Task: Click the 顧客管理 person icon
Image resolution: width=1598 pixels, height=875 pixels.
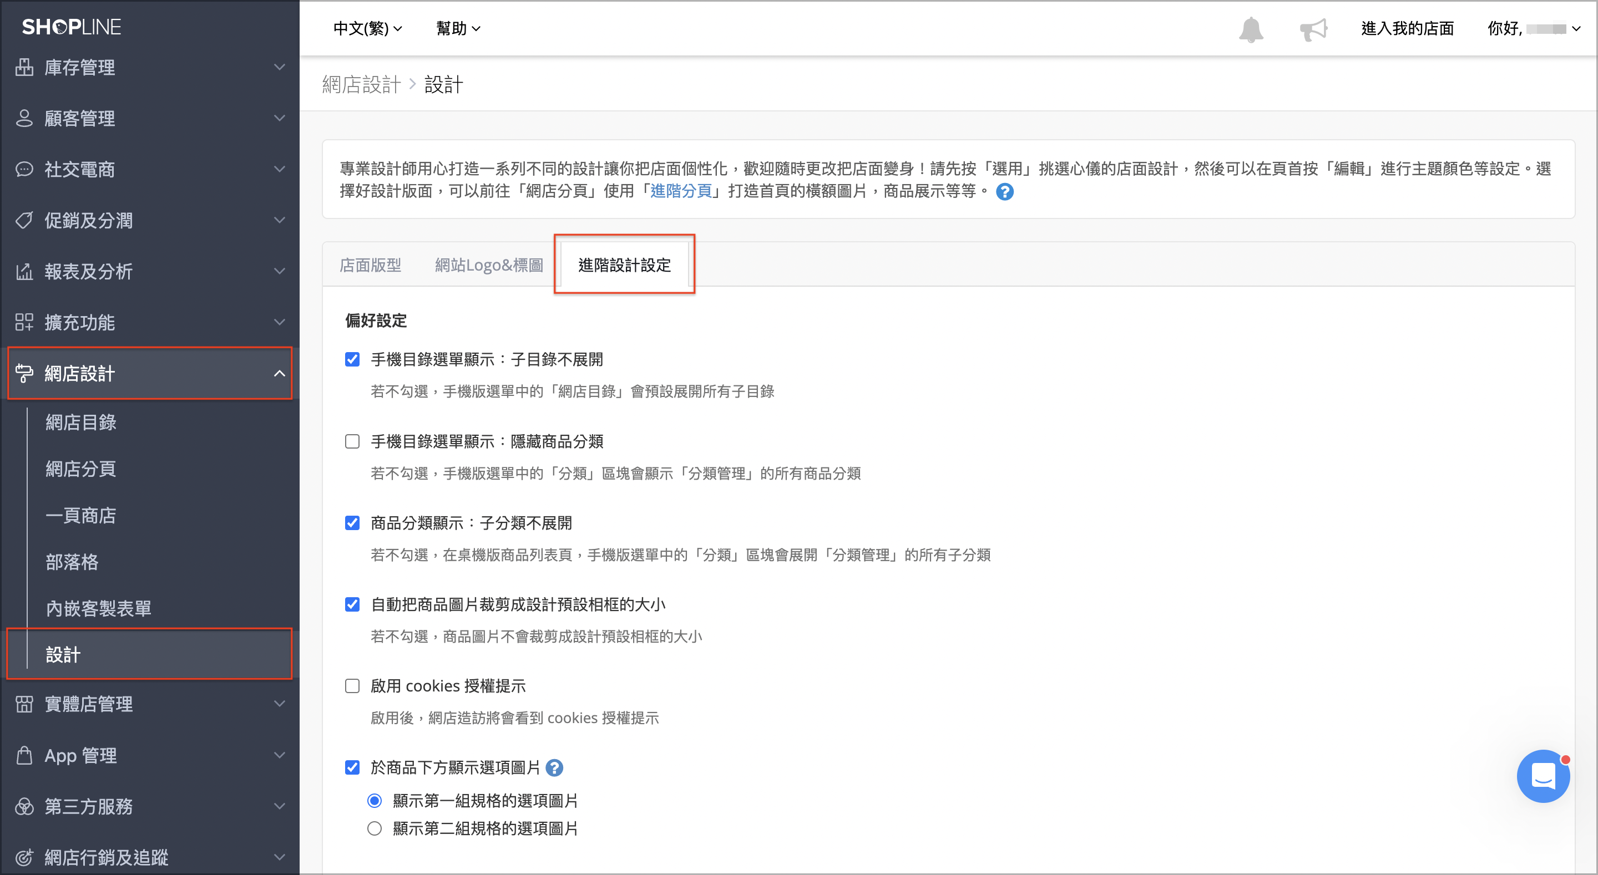Action: (x=24, y=118)
